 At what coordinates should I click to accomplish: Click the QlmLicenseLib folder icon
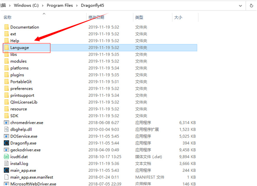(7, 102)
